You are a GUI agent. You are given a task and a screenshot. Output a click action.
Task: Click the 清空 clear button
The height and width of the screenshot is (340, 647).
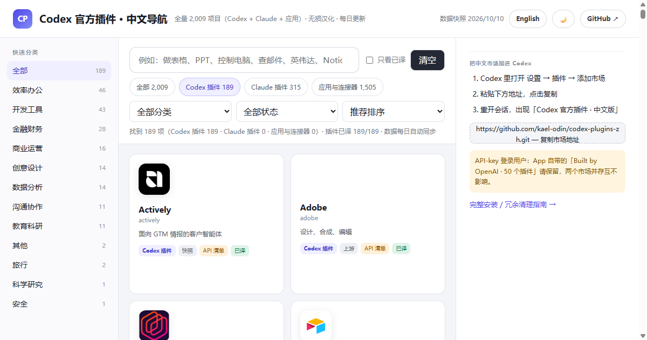pyautogui.click(x=428, y=60)
